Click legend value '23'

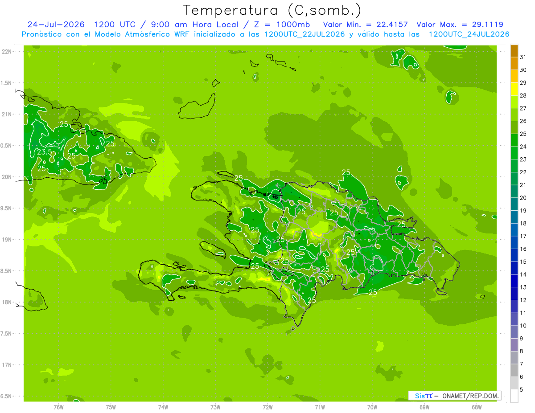523,159
